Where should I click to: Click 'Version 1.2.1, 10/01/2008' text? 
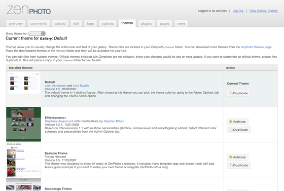coord(62,125)
